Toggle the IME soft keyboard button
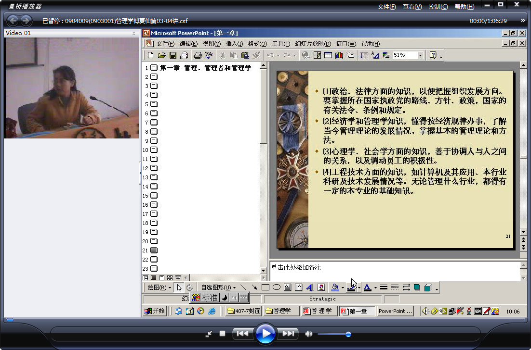The width and height of the screenshot is (531, 350). point(243,298)
